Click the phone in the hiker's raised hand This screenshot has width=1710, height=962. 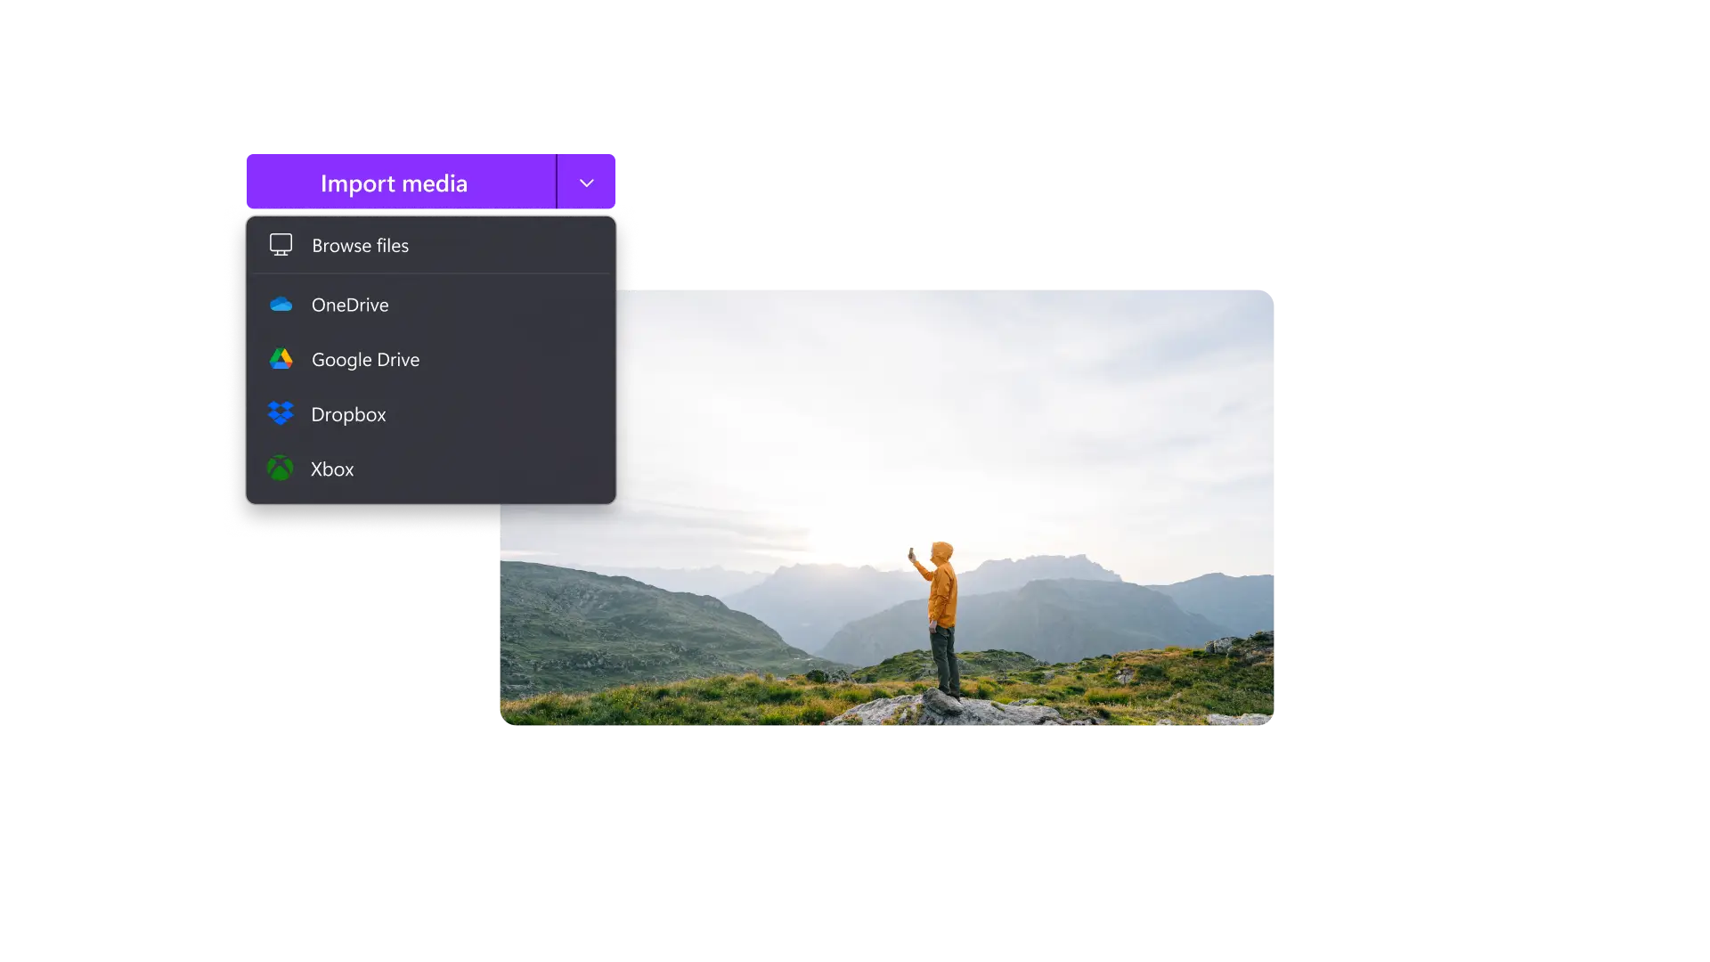pyautogui.click(x=911, y=553)
